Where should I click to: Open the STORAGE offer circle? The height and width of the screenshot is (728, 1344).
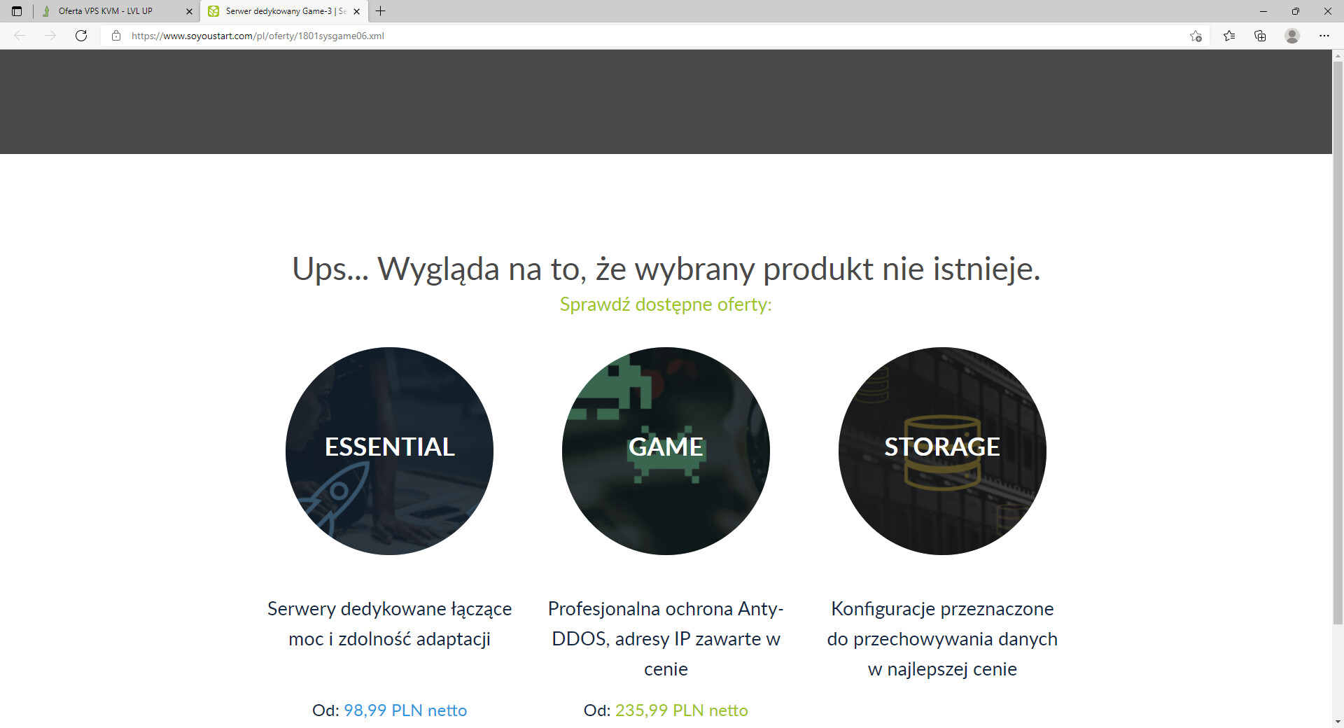tap(942, 451)
